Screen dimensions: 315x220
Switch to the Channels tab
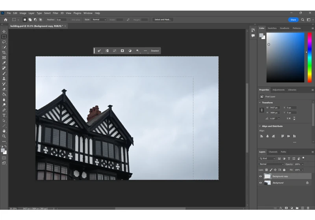[x=273, y=152]
